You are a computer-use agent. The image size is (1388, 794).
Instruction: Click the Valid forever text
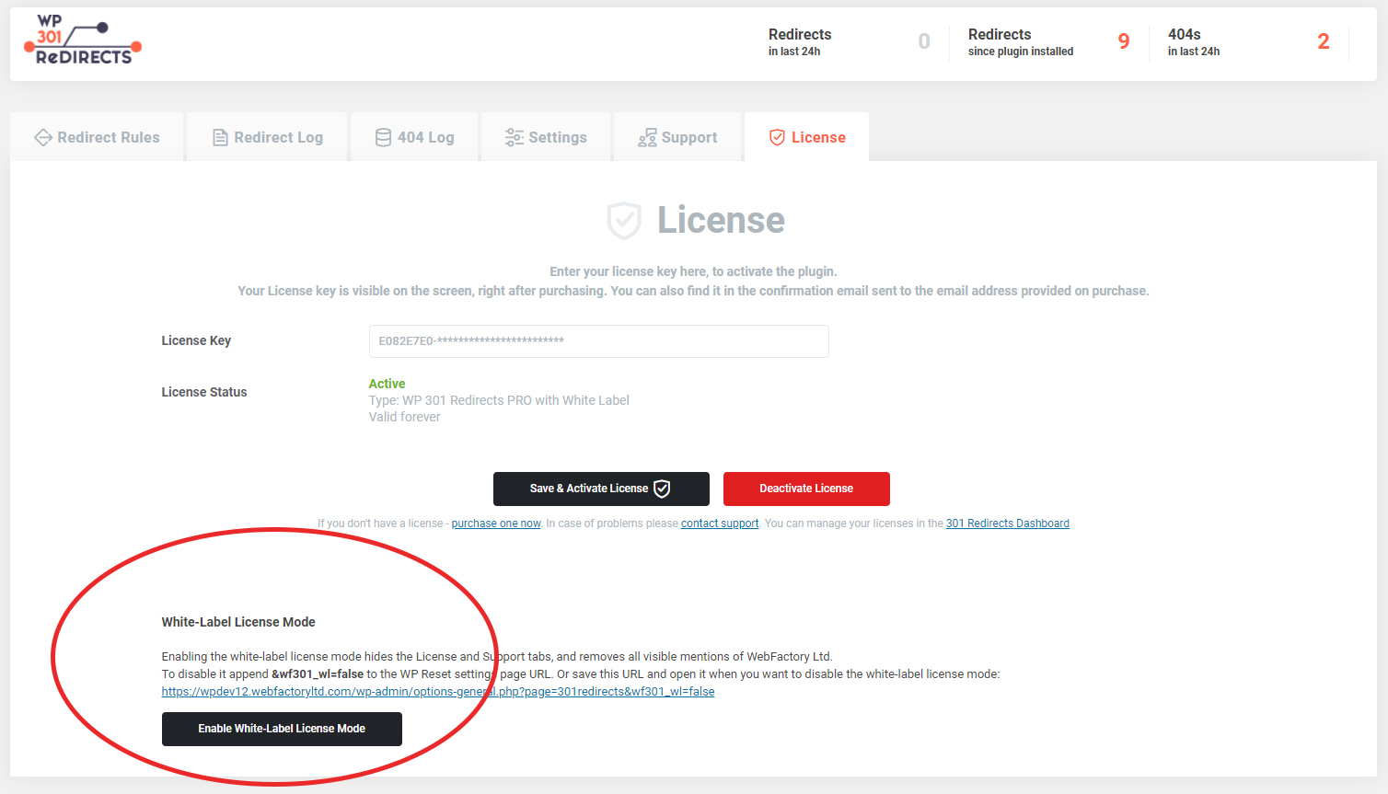click(405, 417)
